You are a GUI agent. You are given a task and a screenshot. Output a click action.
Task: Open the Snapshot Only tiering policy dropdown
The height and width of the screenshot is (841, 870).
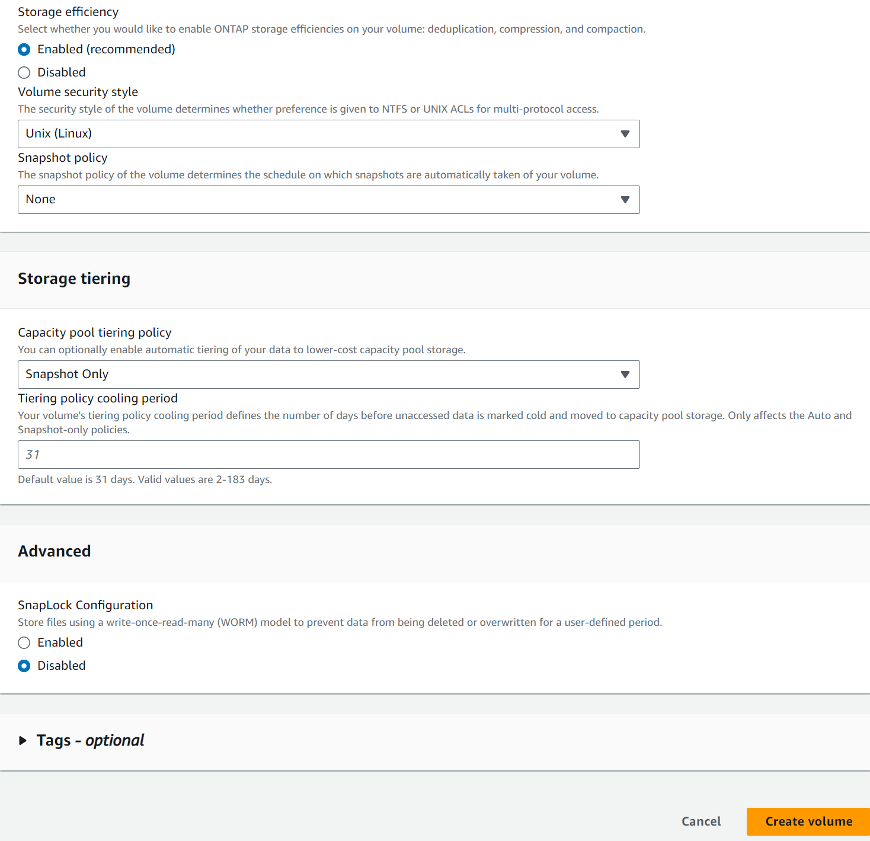(x=328, y=375)
